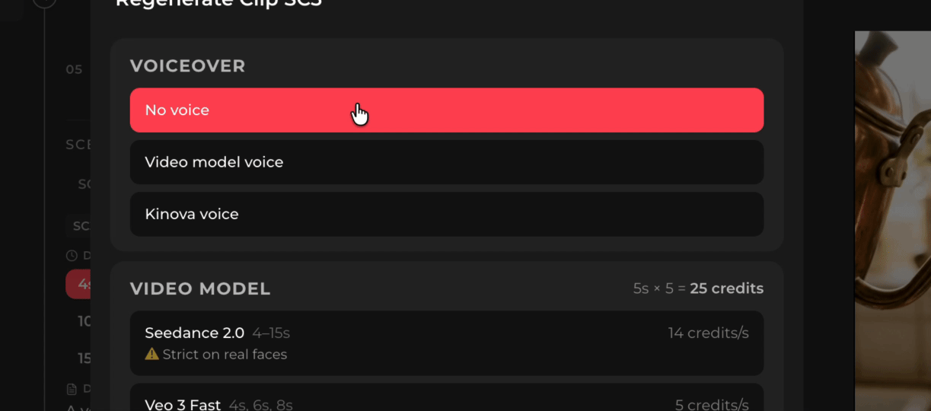
Task: Click the VOICEOVER section heading
Action: click(x=187, y=66)
